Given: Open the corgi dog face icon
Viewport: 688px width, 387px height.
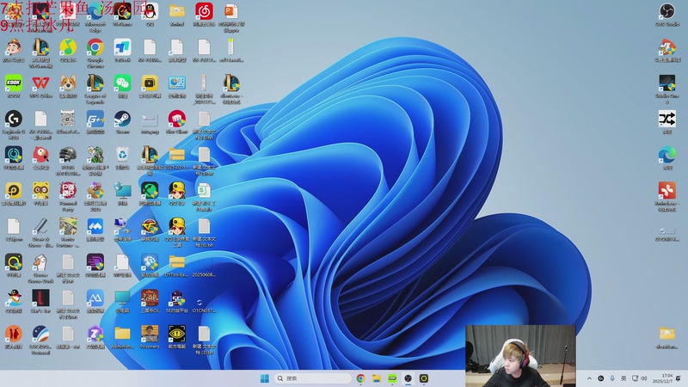Looking at the screenshot, I should click(68, 83).
